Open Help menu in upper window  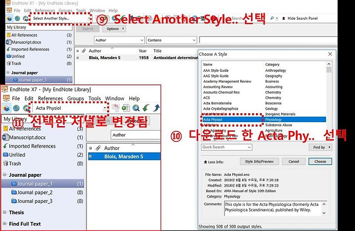(x=113, y=10)
